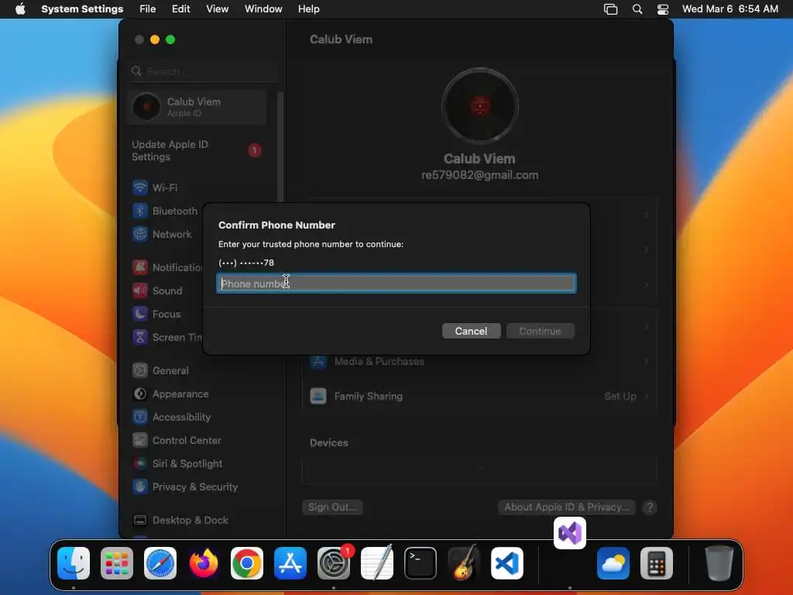Select the Focus moon icon
This screenshot has height=595, width=793.
pos(140,314)
